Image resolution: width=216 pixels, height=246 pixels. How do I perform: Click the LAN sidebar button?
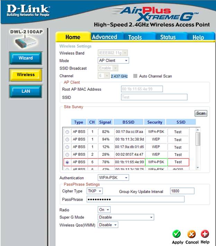(26, 91)
